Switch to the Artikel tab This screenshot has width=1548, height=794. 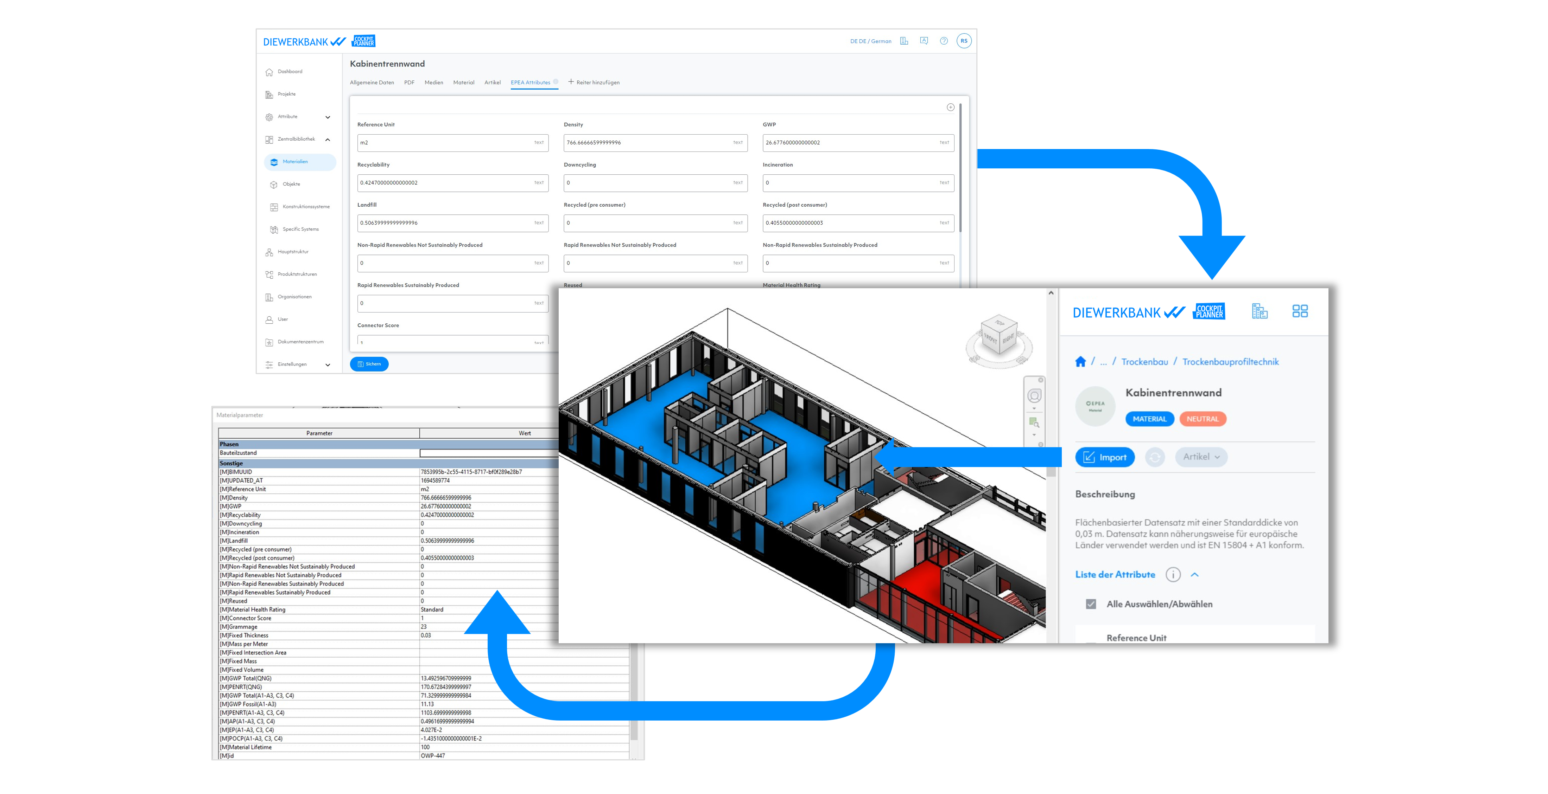(x=492, y=83)
